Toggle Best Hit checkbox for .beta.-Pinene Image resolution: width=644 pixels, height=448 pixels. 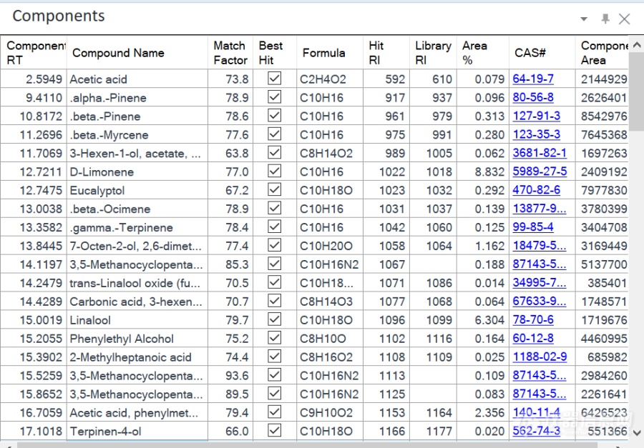tap(274, 115)
